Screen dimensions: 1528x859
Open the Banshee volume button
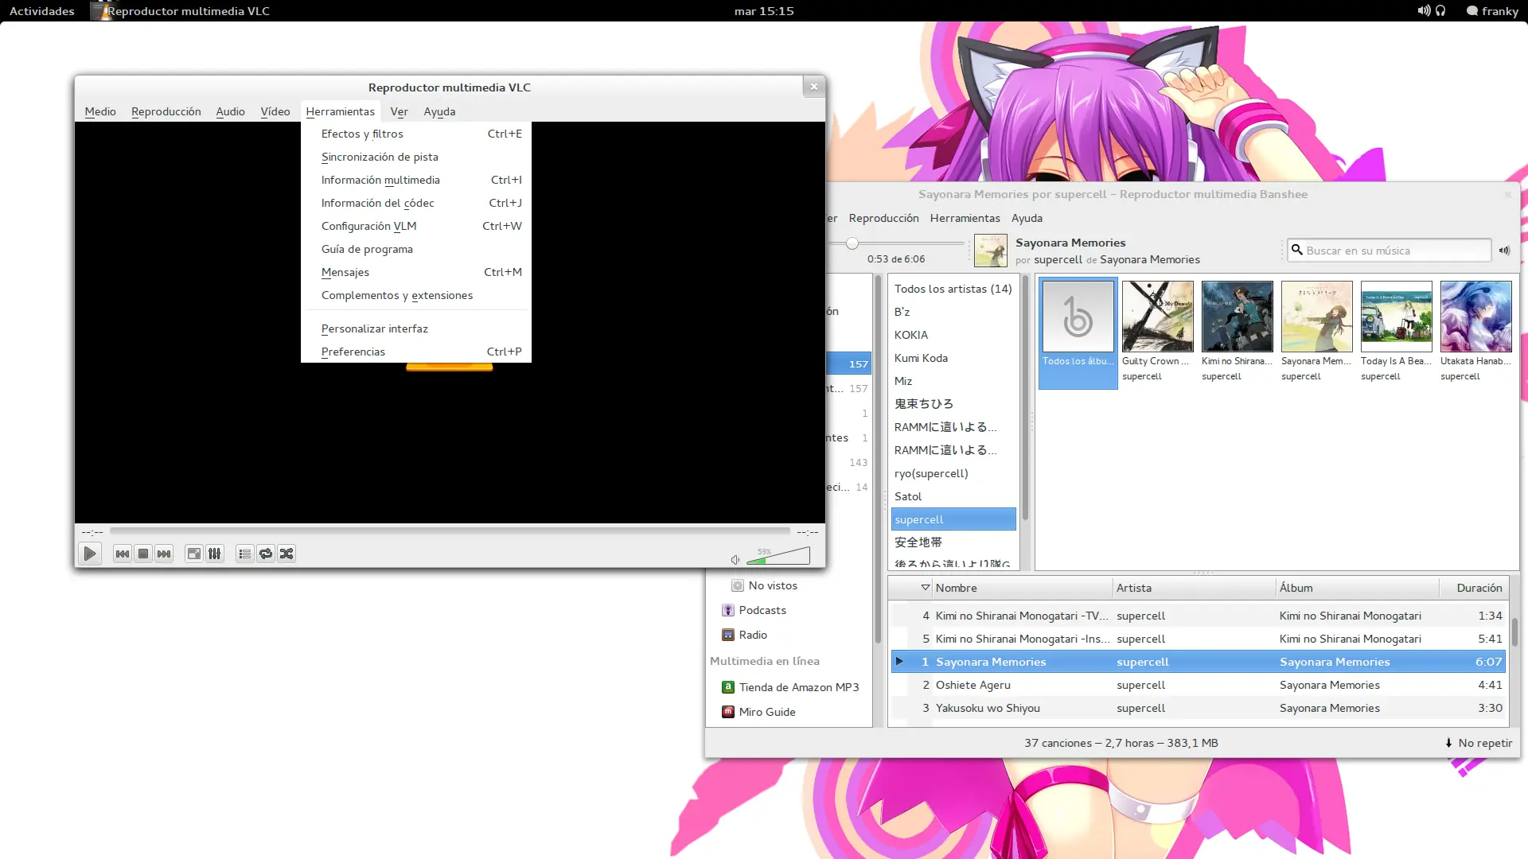coord(1504,251)
